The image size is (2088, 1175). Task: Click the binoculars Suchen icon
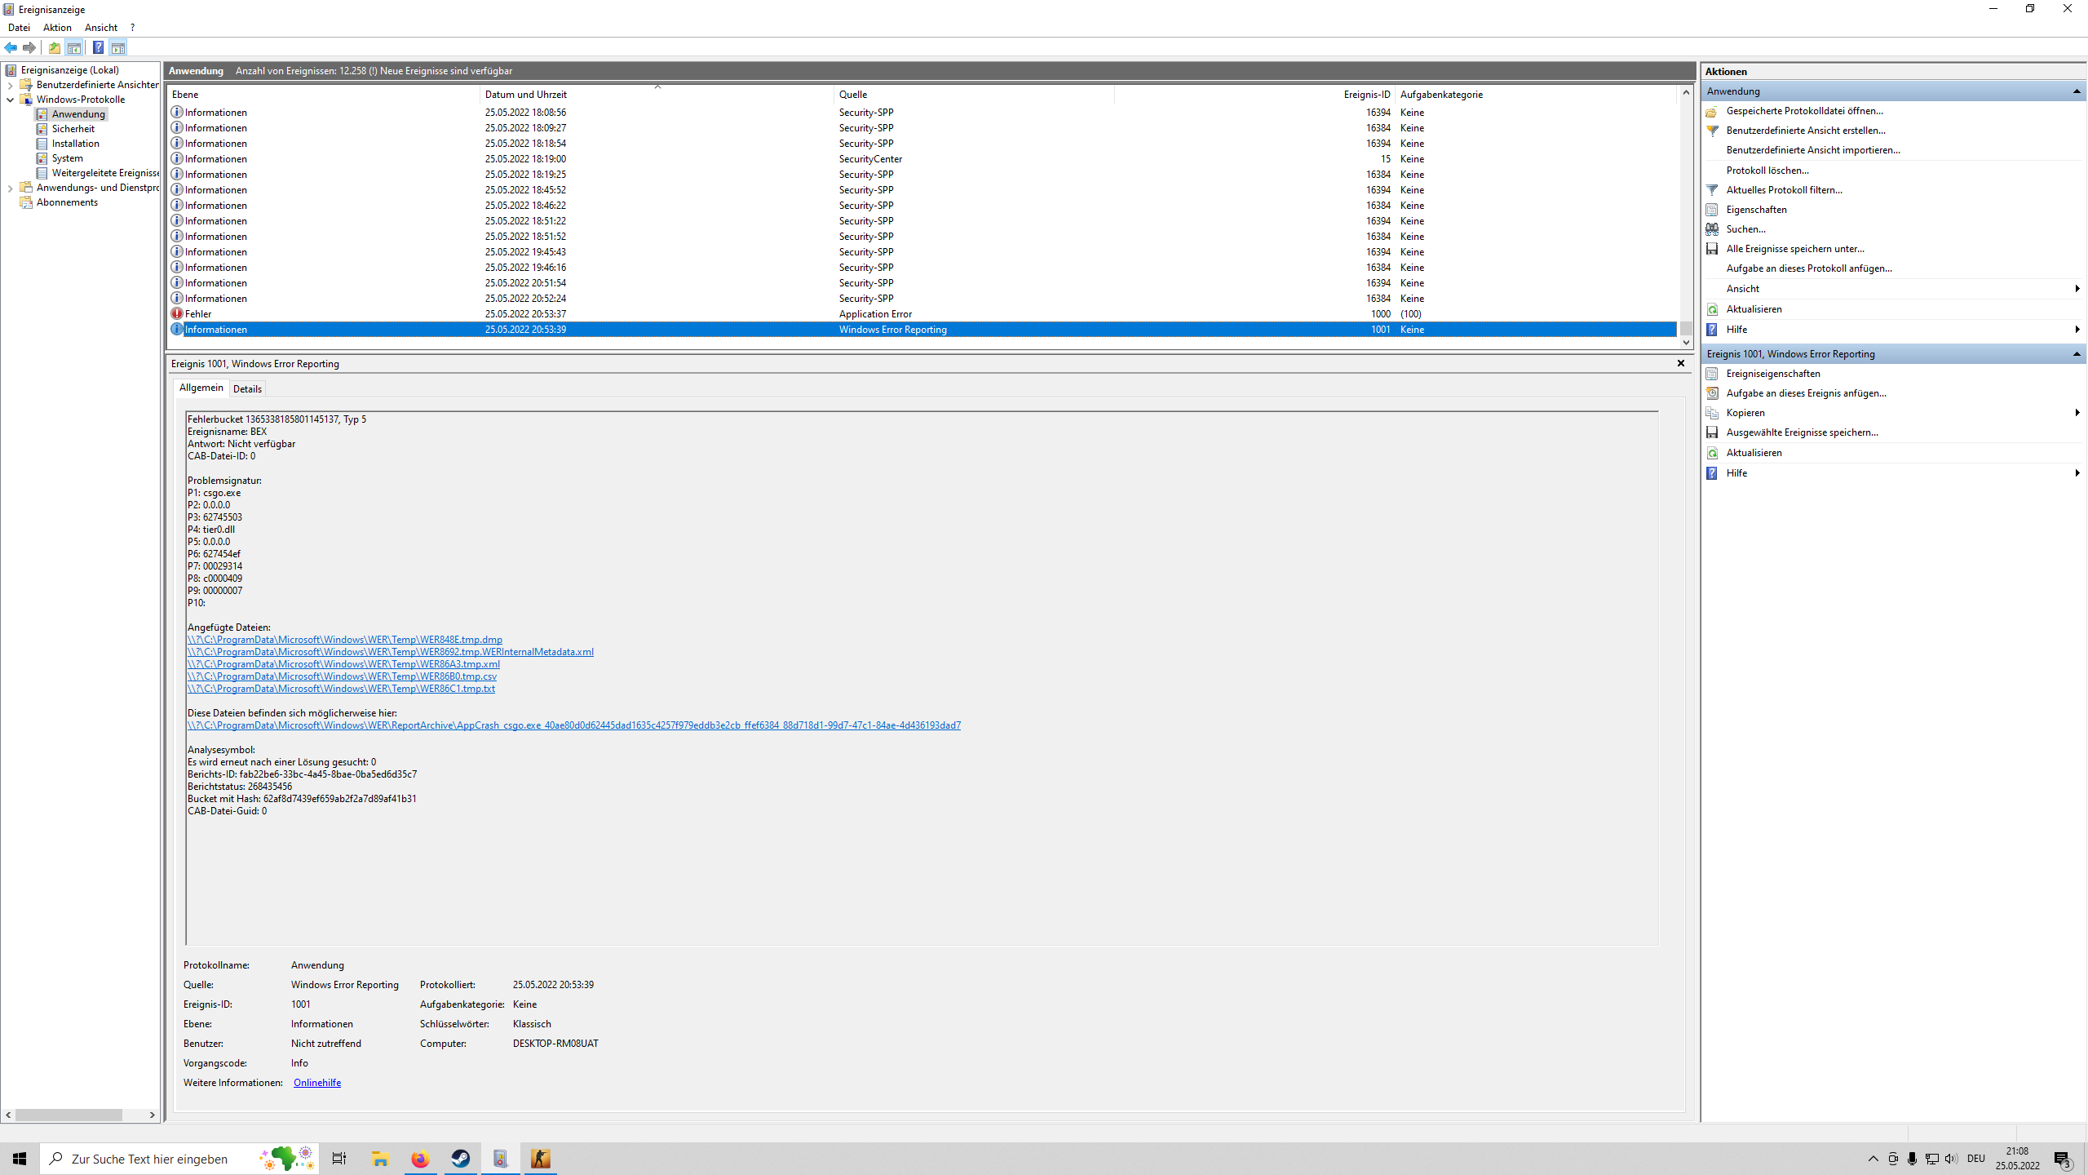[1712, 229]
